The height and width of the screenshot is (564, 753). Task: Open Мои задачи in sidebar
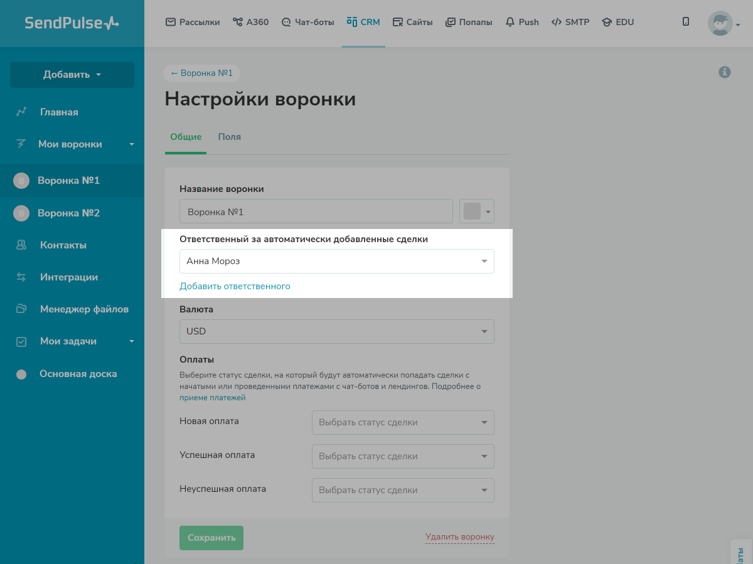click(68, 341)
